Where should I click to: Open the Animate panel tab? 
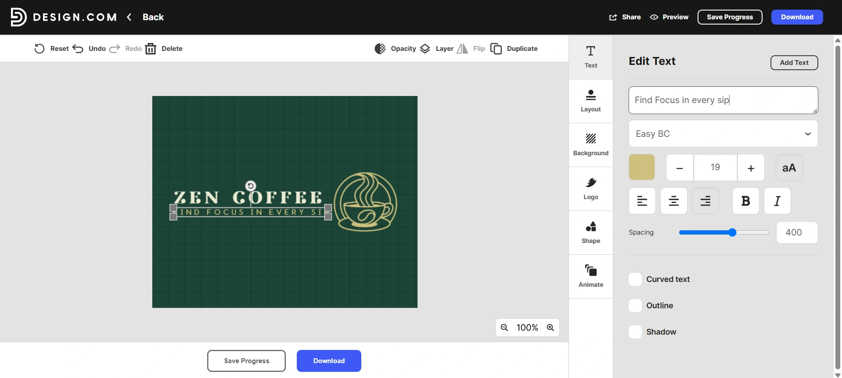591,276
